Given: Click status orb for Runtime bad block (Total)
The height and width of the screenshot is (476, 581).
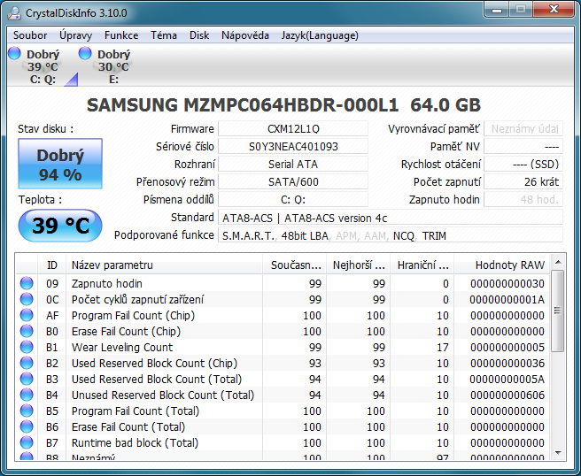Looking at the screenshot, I should point(27,443).
